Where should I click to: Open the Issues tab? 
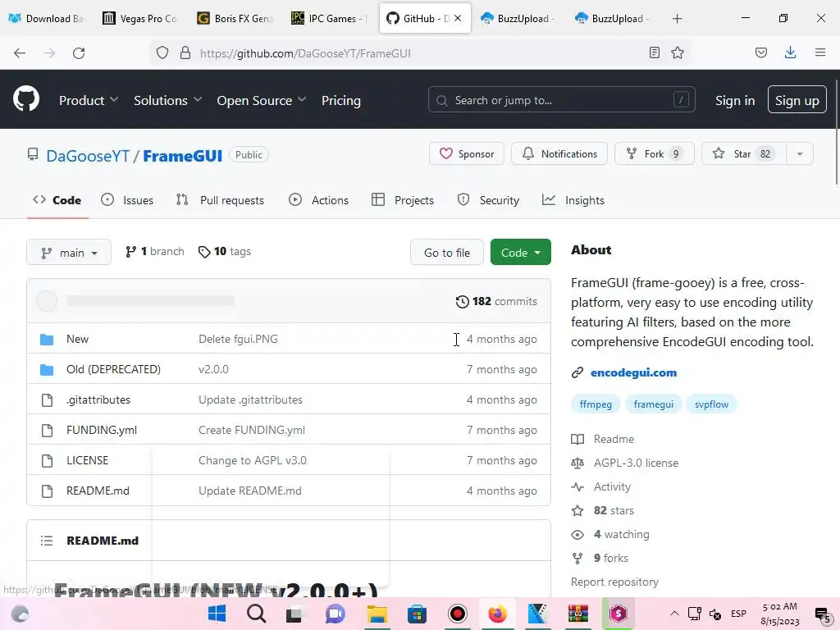click(127, 200)
